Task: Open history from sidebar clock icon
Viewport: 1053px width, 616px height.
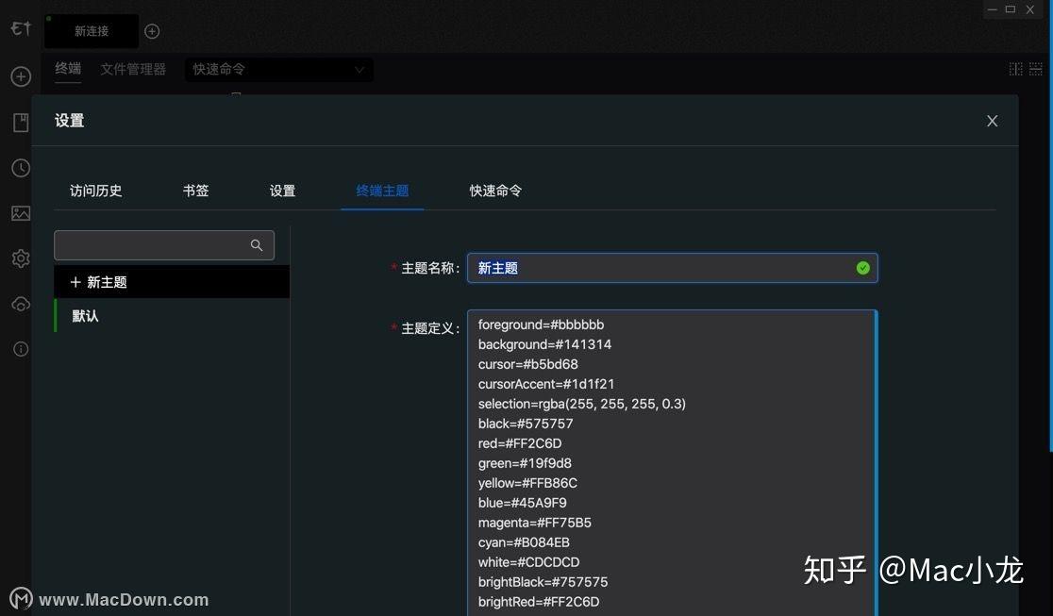Action: tap(21, 168)
